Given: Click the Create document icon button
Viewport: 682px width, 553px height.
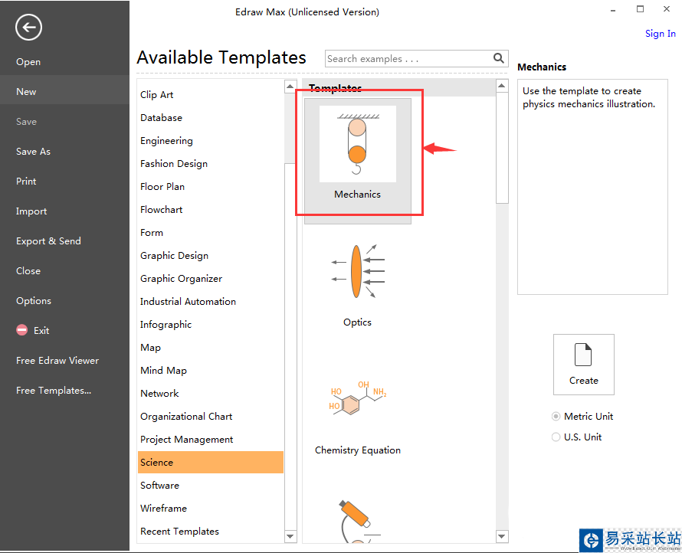Looking at the screenshot, I should (x=583, y=364).
